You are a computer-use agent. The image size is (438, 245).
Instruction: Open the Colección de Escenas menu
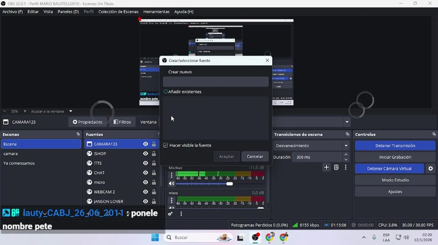coord(118,12)
